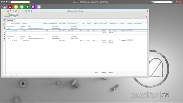Collapse the order 539 group
Screen dimensions: 183x103
coord(7,37)
